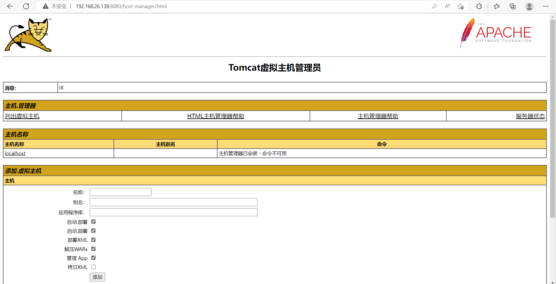Open the 主机管理器帮助 link
556x284 pixels.
click(378, 116)
